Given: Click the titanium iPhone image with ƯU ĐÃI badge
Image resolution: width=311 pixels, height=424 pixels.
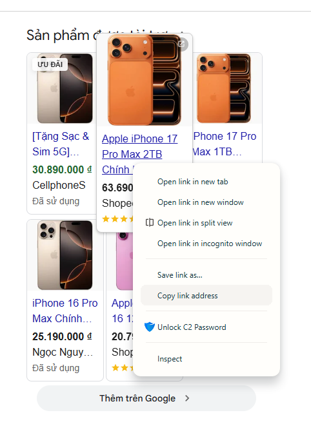Looking at the screenshot, I should tap(65, 88).
